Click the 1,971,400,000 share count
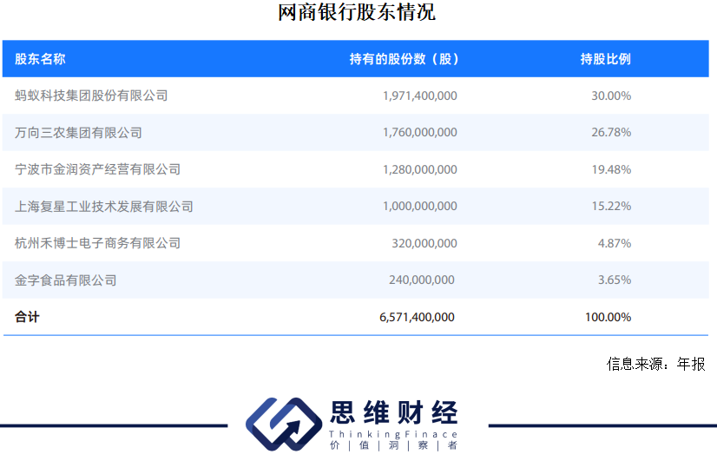The image size is (717, 461). pyautogui.click(x=419, y=95)
